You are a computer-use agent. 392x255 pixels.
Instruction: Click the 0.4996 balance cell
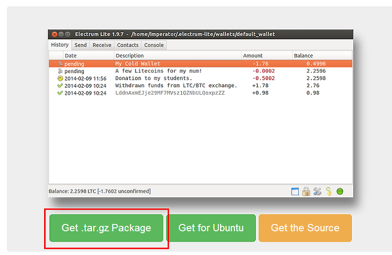(316, 64)
